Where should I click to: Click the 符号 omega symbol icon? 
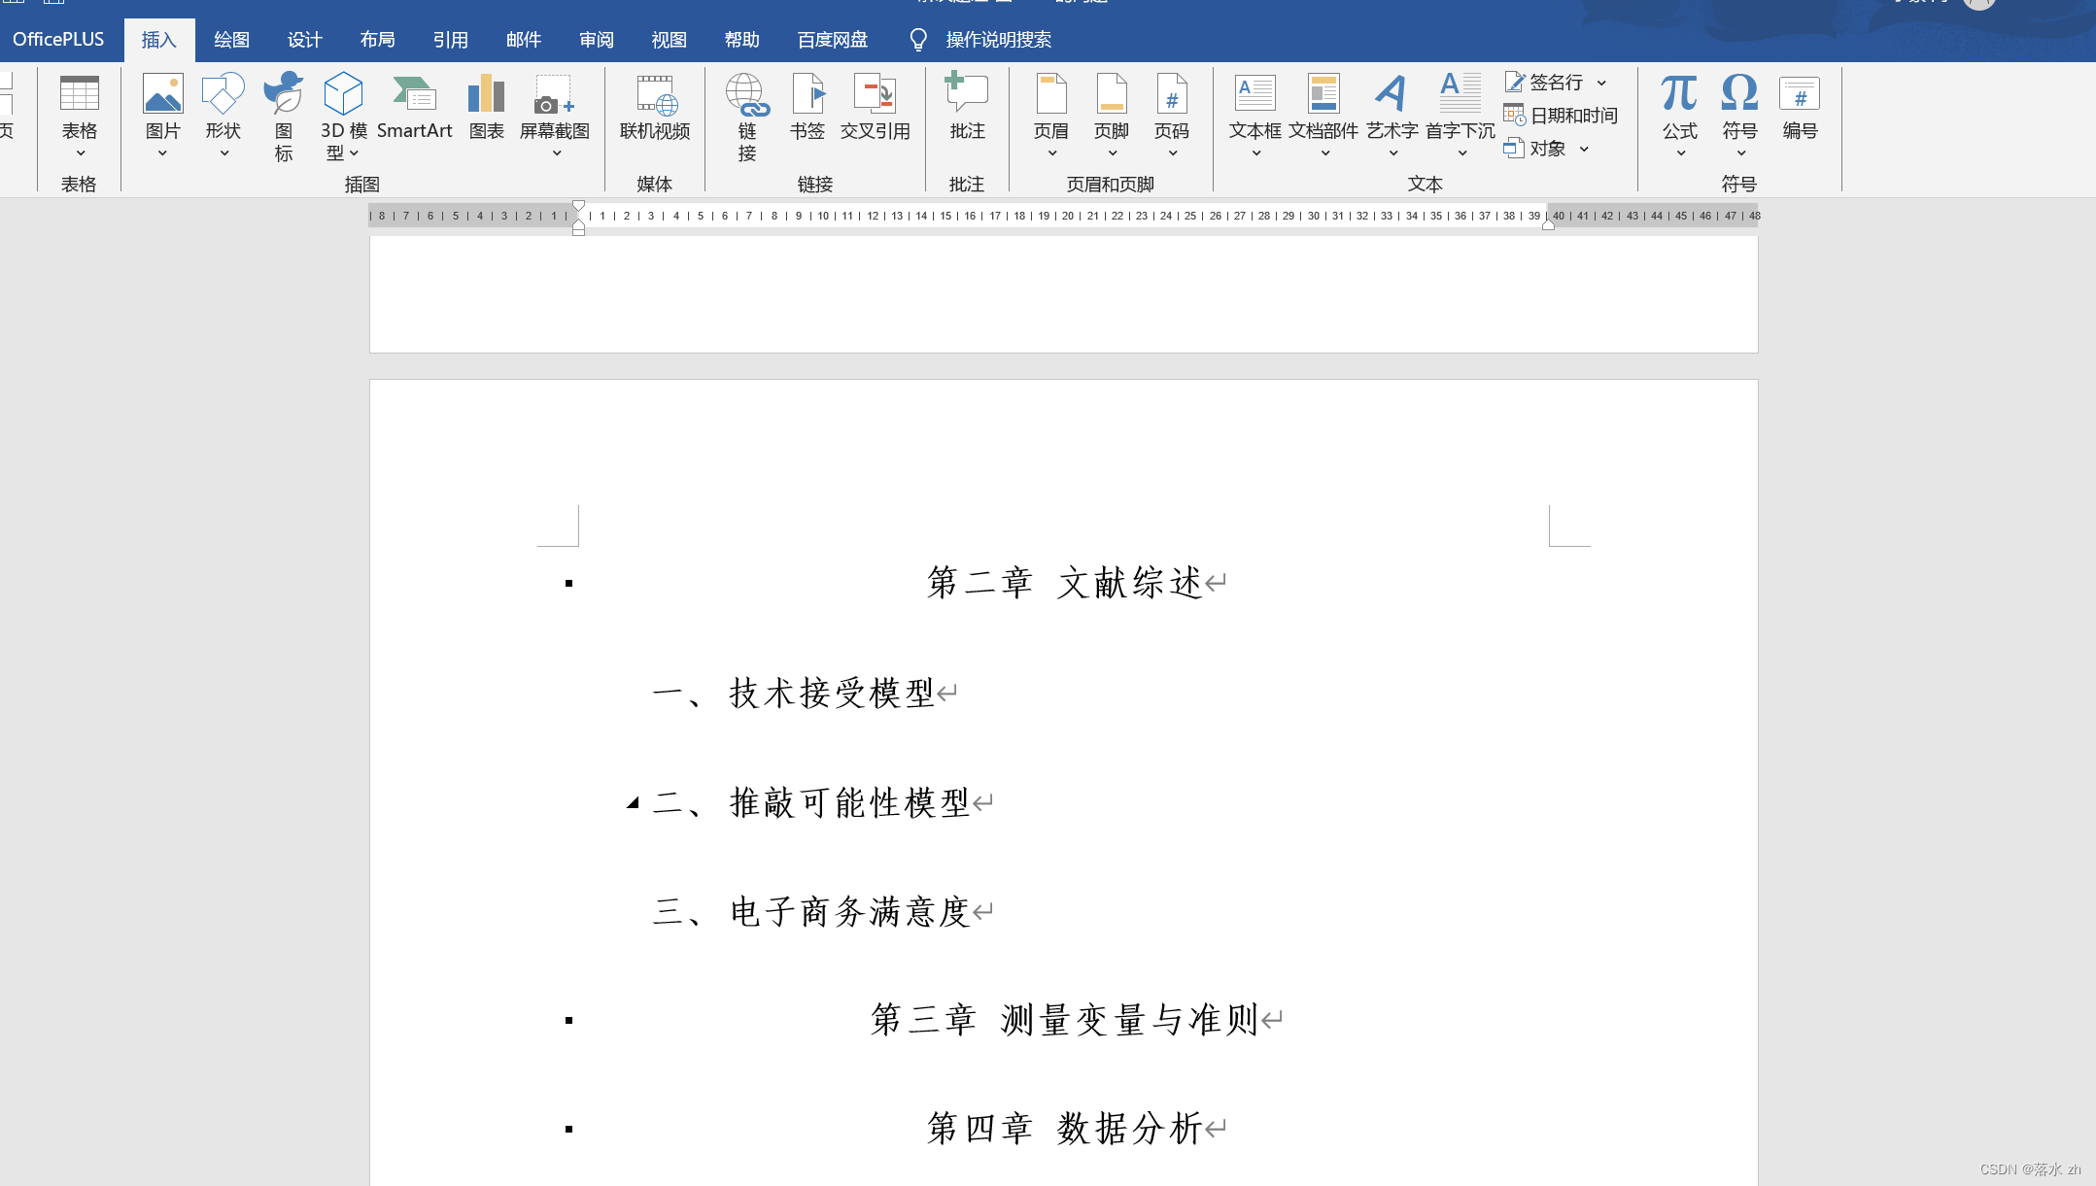click(x=1739, y=93)
